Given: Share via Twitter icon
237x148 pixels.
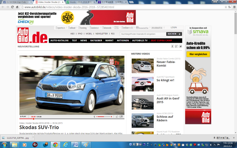Looking at the screenshot, I should 180,46.
